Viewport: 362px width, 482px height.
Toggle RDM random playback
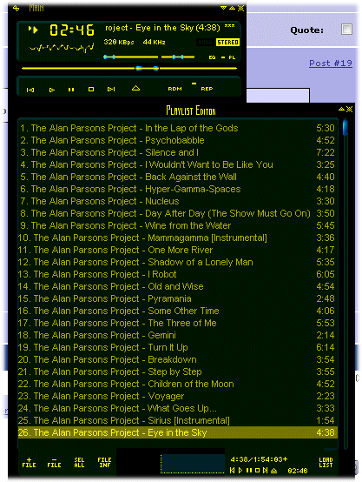click(x=174, y=89)
